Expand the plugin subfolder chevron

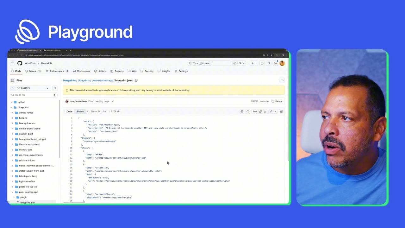point(14,197)
